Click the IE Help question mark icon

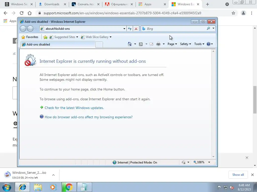(x=209, y=44)
